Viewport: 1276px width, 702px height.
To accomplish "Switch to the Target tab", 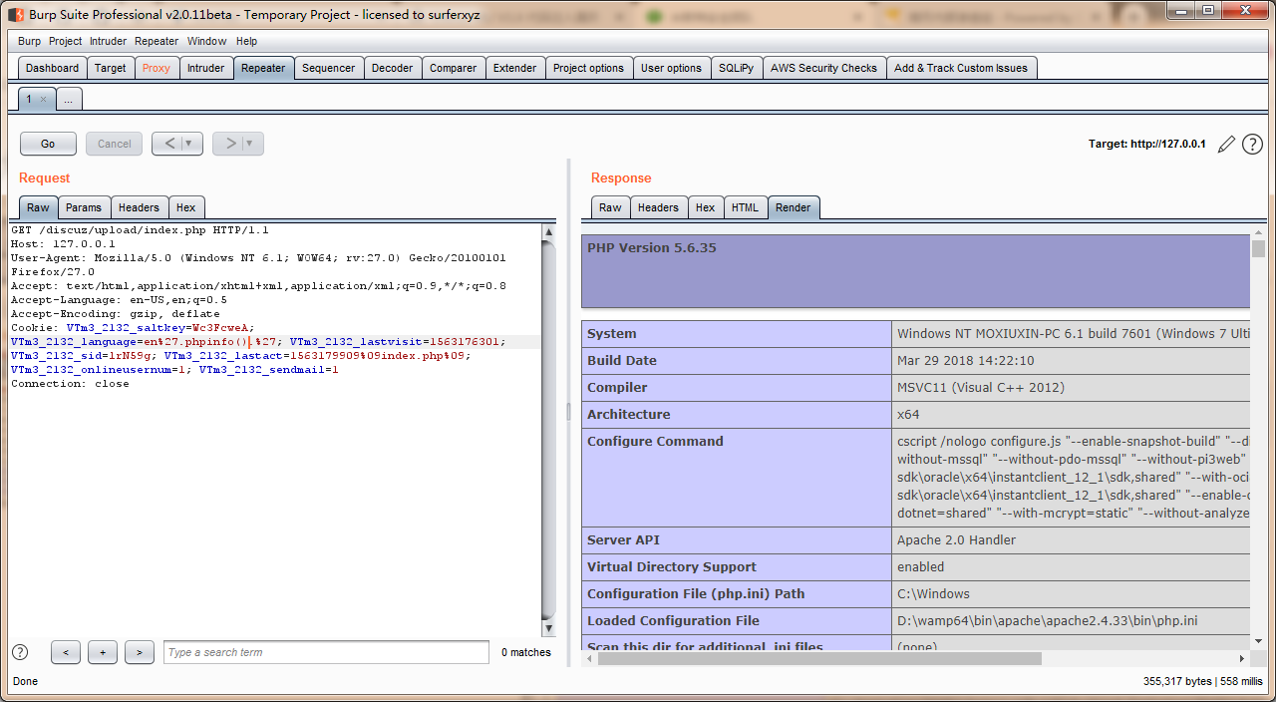I will pos(111,68).
